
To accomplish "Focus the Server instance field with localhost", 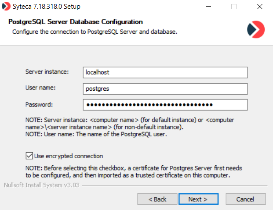I will (x=165, y=72).
